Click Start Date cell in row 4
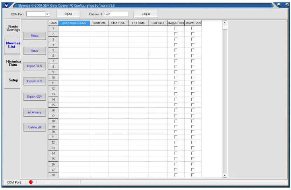291x190 pixels. coord(99,45)
